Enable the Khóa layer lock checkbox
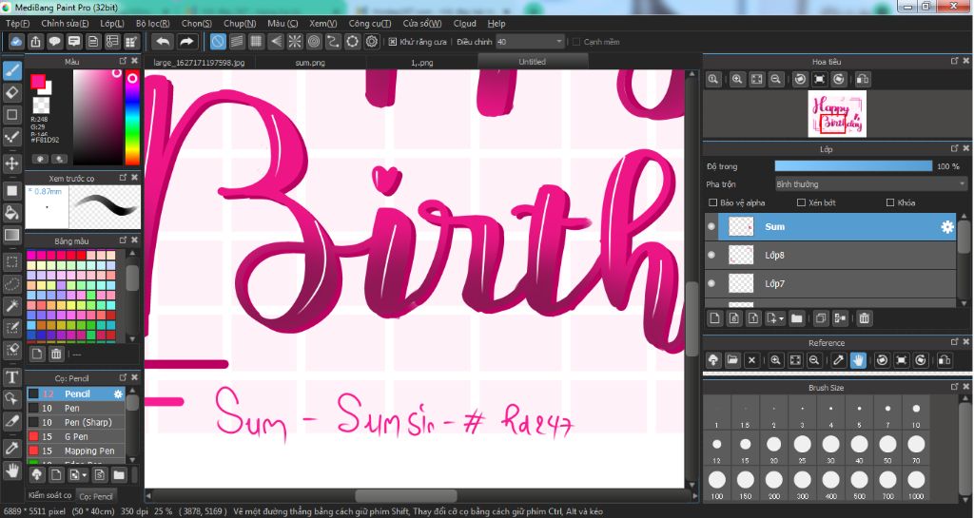This screenshot has height=518, width=974. (890, 202)
